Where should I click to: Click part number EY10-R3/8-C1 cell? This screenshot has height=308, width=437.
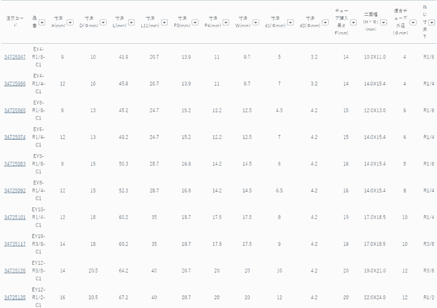[39, 243]
